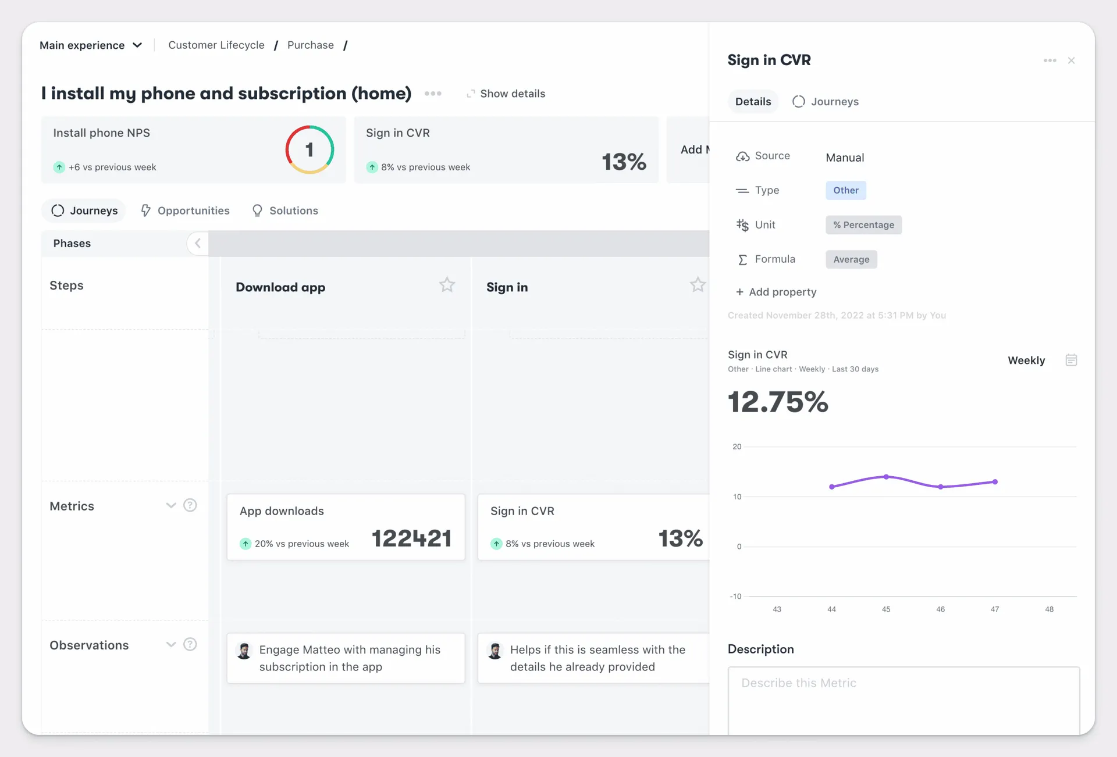Screen dimensions: 1117x757
Task: Collapse the Phases column arrow
Action: (198, 243)
